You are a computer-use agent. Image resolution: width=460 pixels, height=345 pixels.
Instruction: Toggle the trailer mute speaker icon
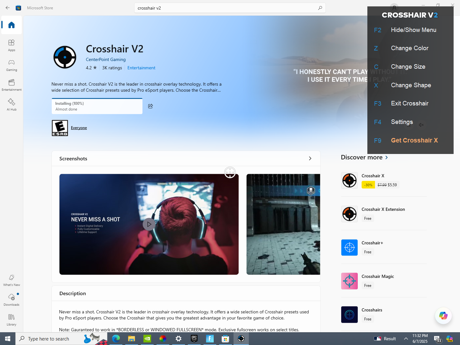tap(421, 125)
